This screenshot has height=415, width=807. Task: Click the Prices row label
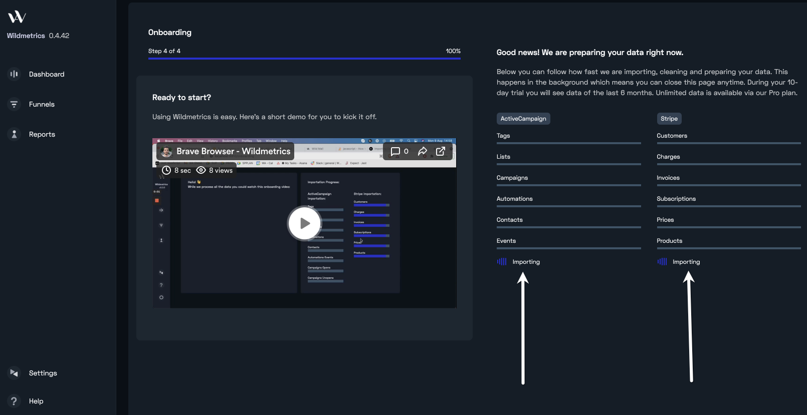(665, 220)
